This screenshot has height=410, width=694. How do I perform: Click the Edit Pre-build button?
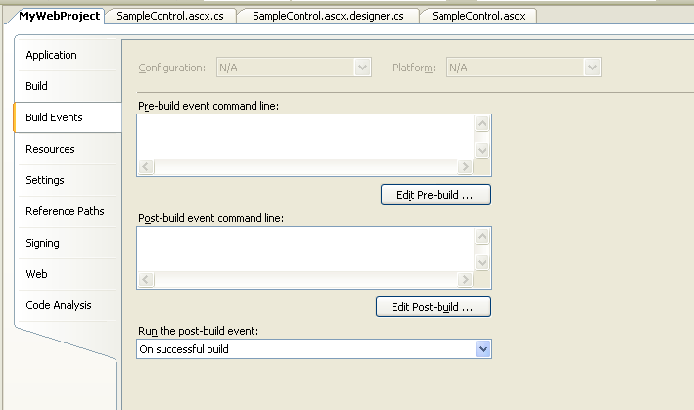tap(435, 195)
